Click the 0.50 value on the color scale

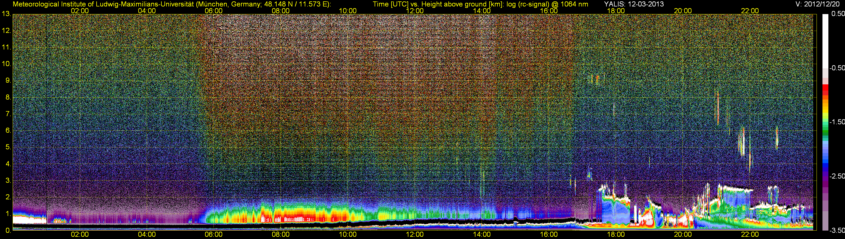click(838, 14)
